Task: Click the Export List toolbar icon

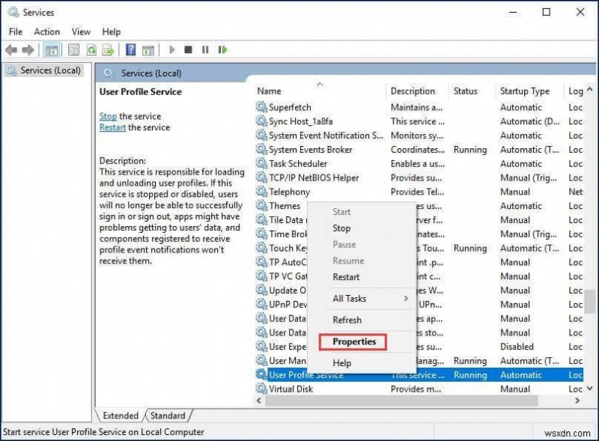Action: click(x=109, y=49)
